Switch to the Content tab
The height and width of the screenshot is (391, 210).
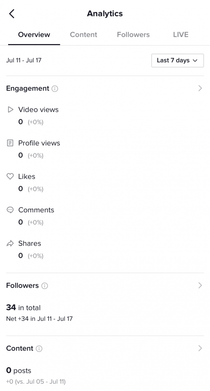(83, 35)
